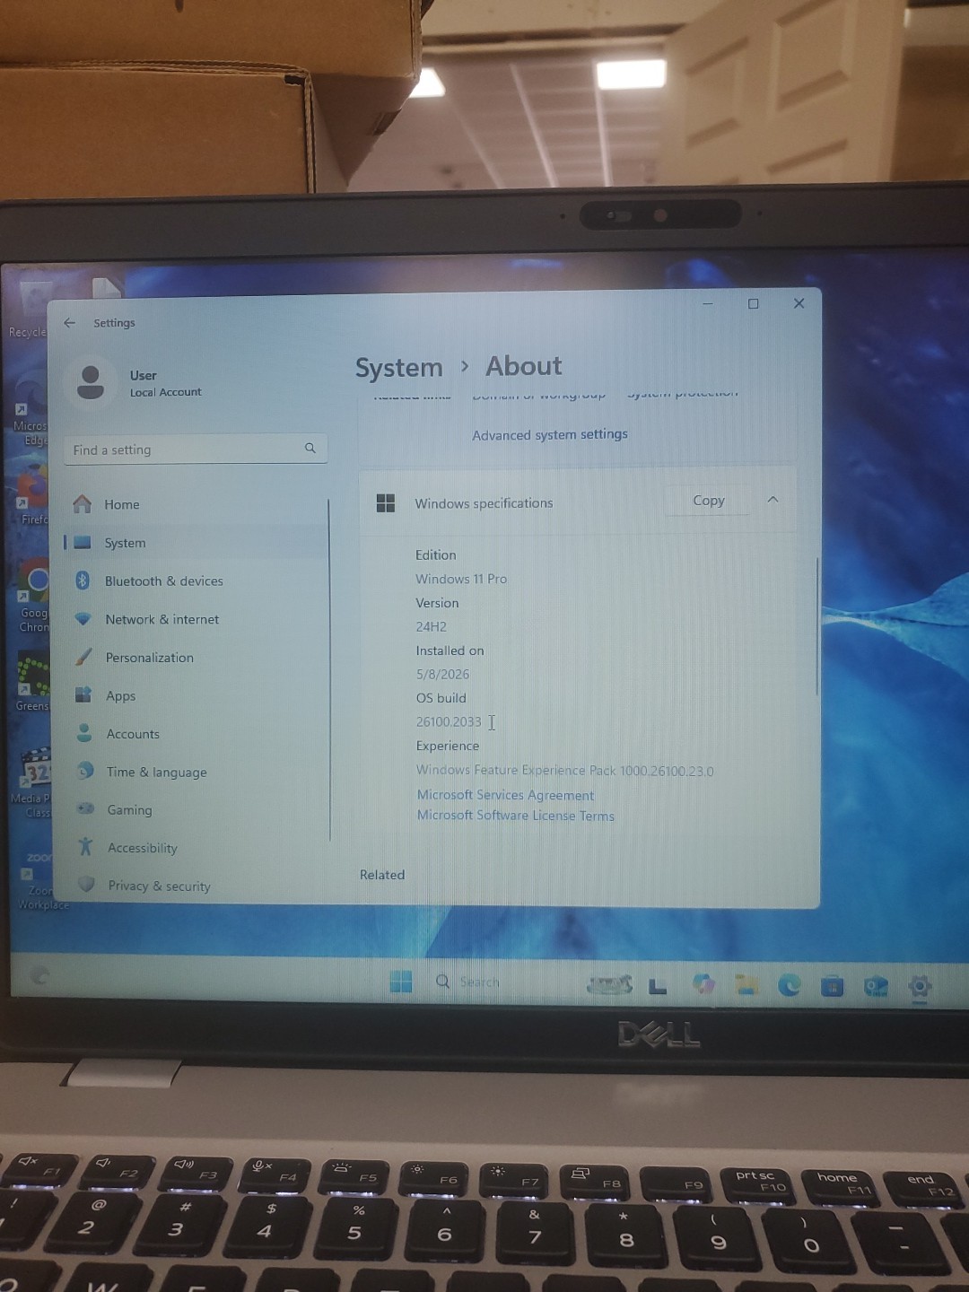
Task: Click the Windows 11 Pro edition text
Action: (x=461, y=580)
